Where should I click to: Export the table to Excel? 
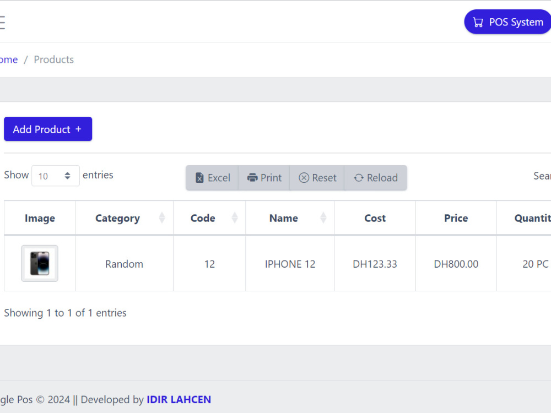pos(212,178)
